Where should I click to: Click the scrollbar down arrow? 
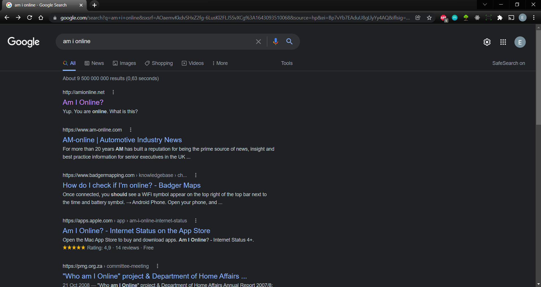click(538, 284)
